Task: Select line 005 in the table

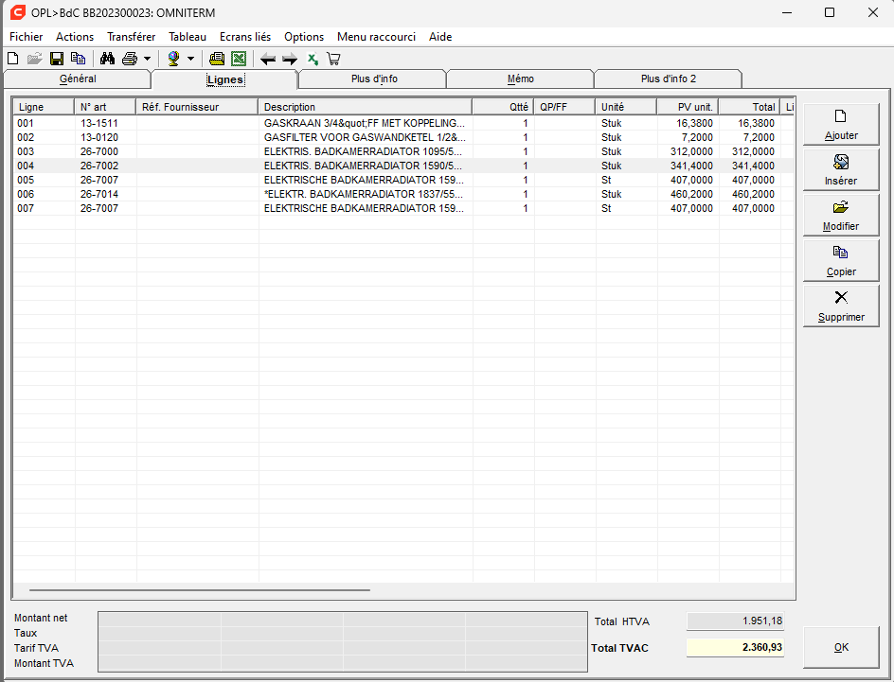Action: [x=403, y=180]
